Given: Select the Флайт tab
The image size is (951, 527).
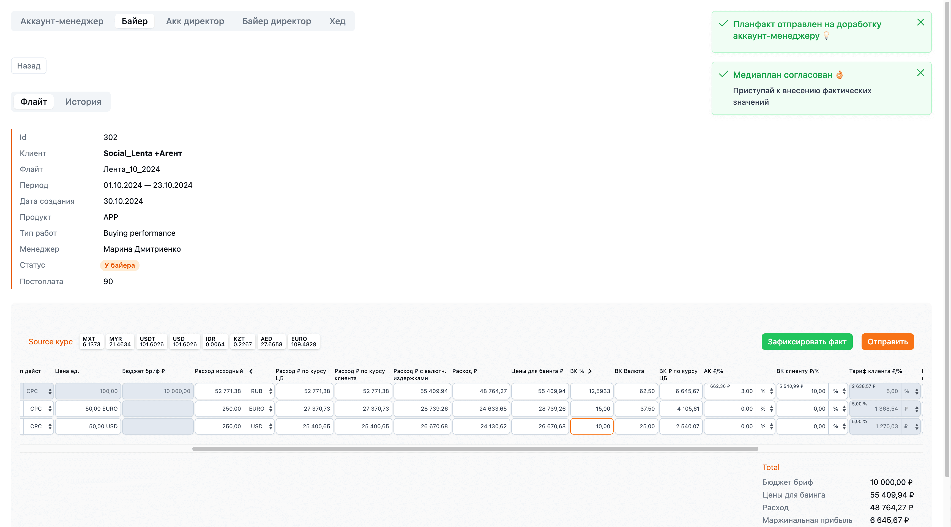Looking at the screenshot, I should point(34,101).
